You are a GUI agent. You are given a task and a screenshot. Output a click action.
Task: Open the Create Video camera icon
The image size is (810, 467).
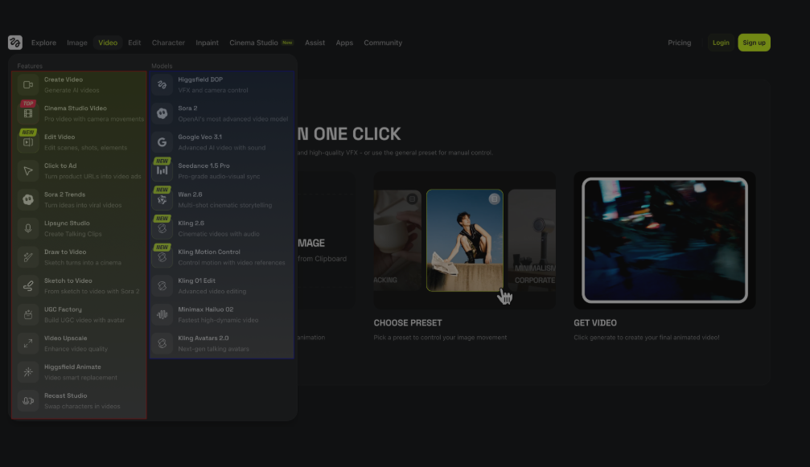pyautogui.click(x=28, y=84)
